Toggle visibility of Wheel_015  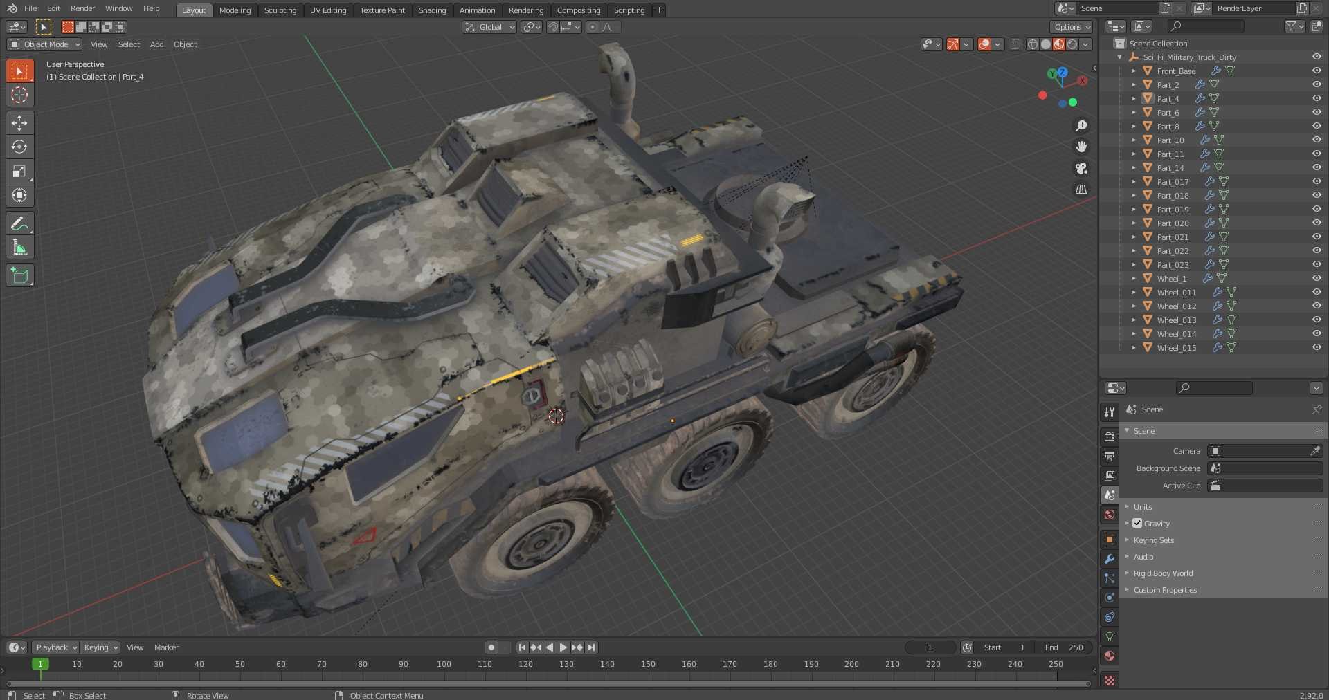click(1317, 347)
